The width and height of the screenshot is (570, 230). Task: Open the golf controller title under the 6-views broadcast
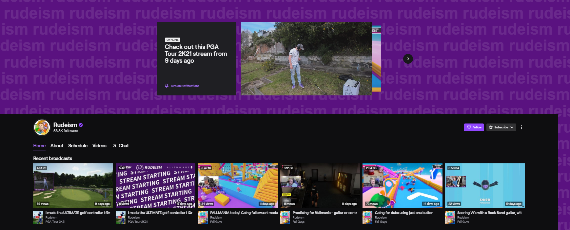pyautogui.click(x=161, y=213)
